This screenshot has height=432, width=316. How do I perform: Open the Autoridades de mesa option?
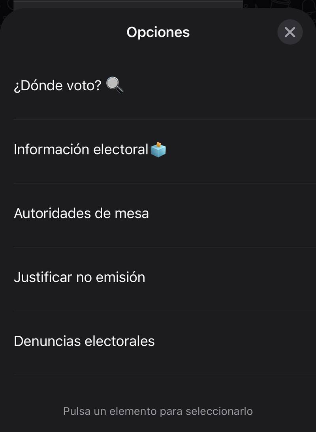click(81, 213)
